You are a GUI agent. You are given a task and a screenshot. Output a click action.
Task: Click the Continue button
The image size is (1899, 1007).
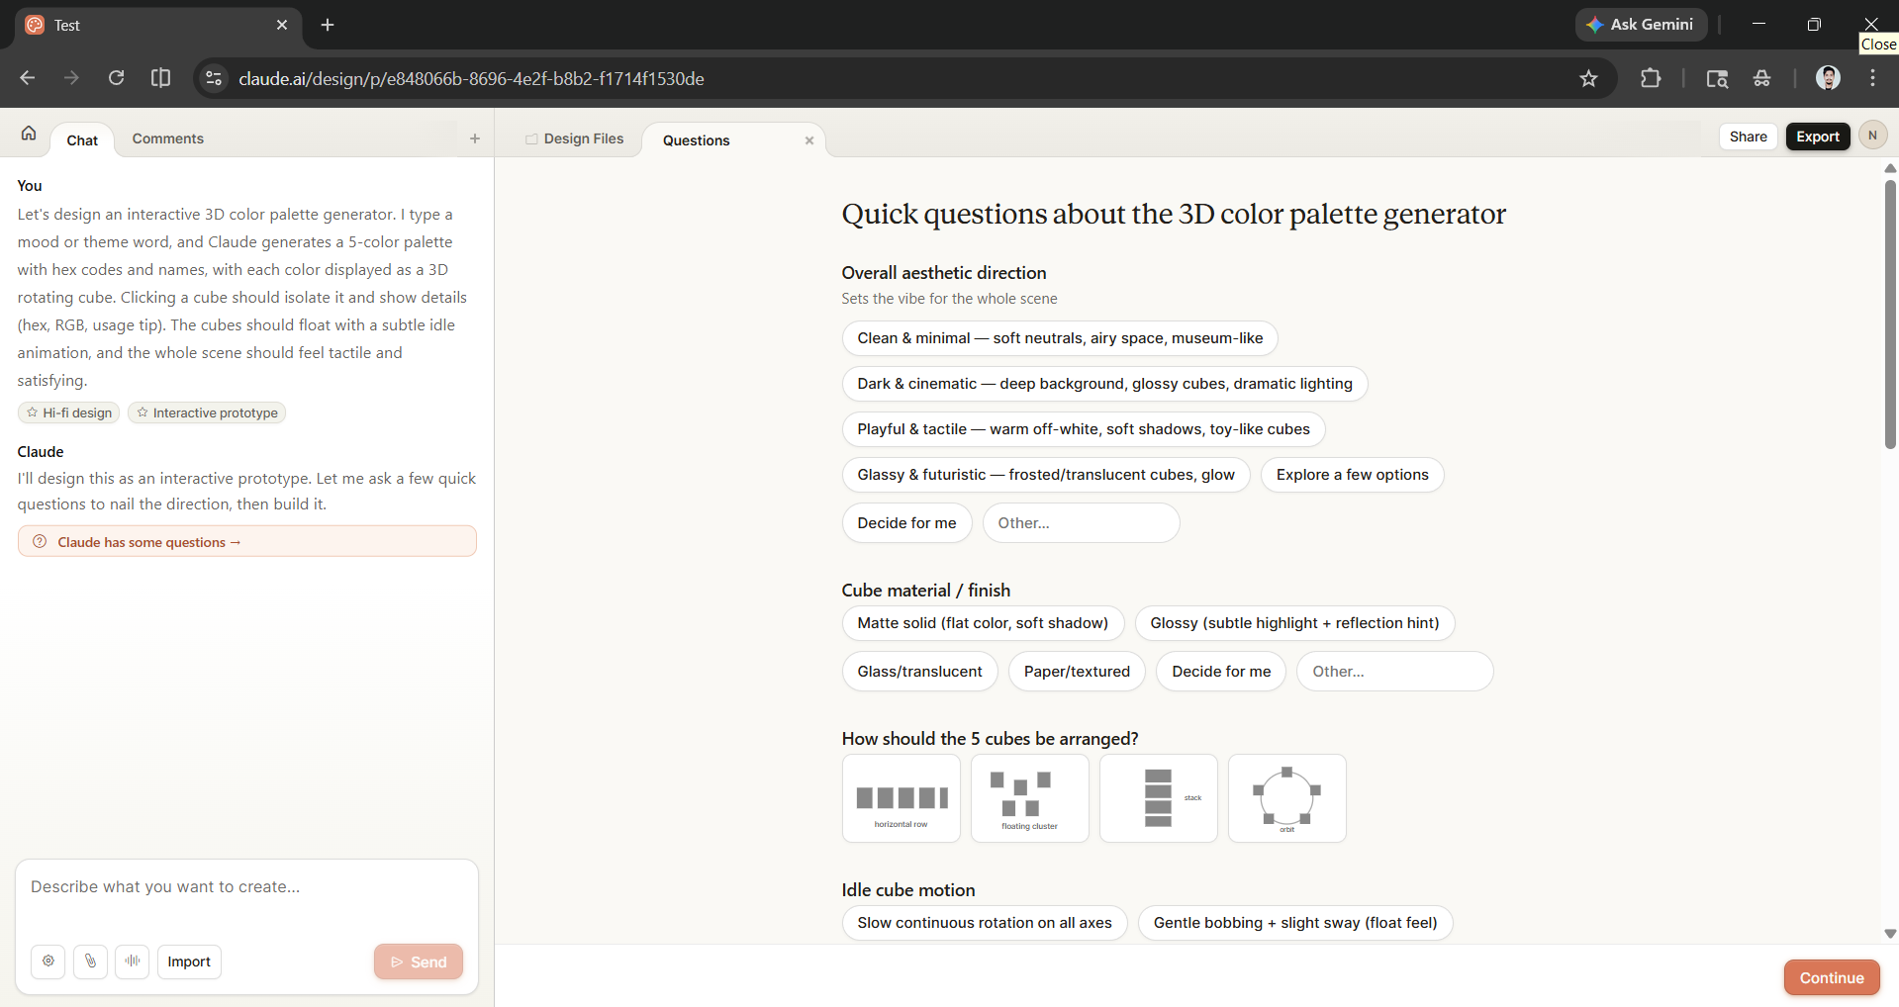1832,977
